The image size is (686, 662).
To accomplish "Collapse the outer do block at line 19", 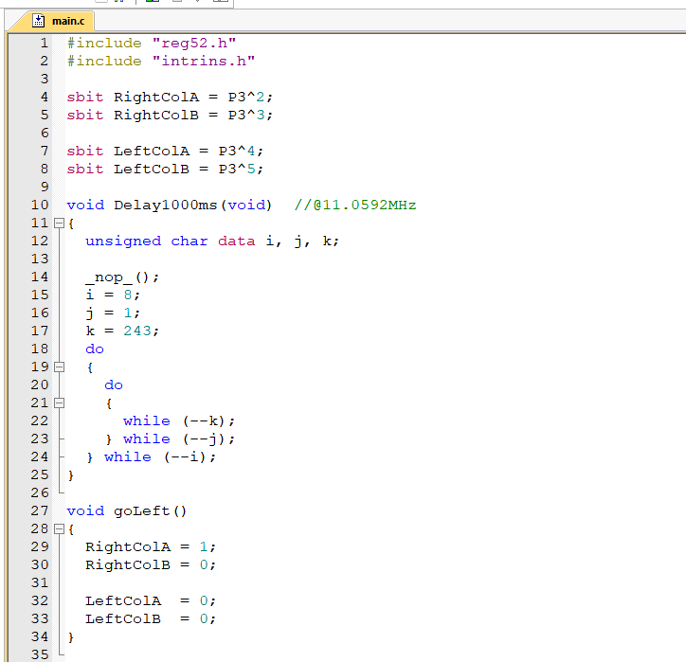I will (x=59, y=367).
